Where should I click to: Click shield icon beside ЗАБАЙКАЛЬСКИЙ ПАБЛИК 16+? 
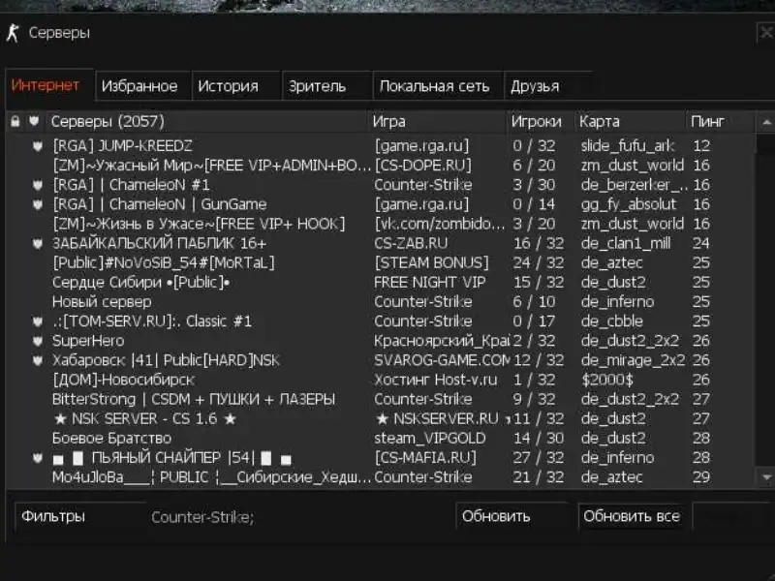click(38, 243)
